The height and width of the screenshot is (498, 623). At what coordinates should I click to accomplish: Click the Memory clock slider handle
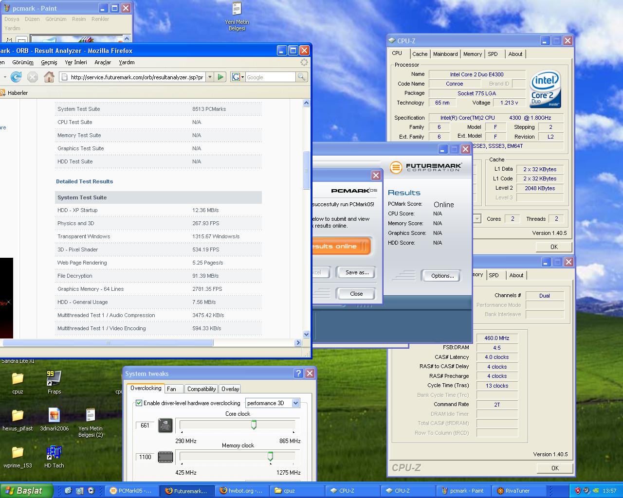pyautogui.click(x=270, y=456)
